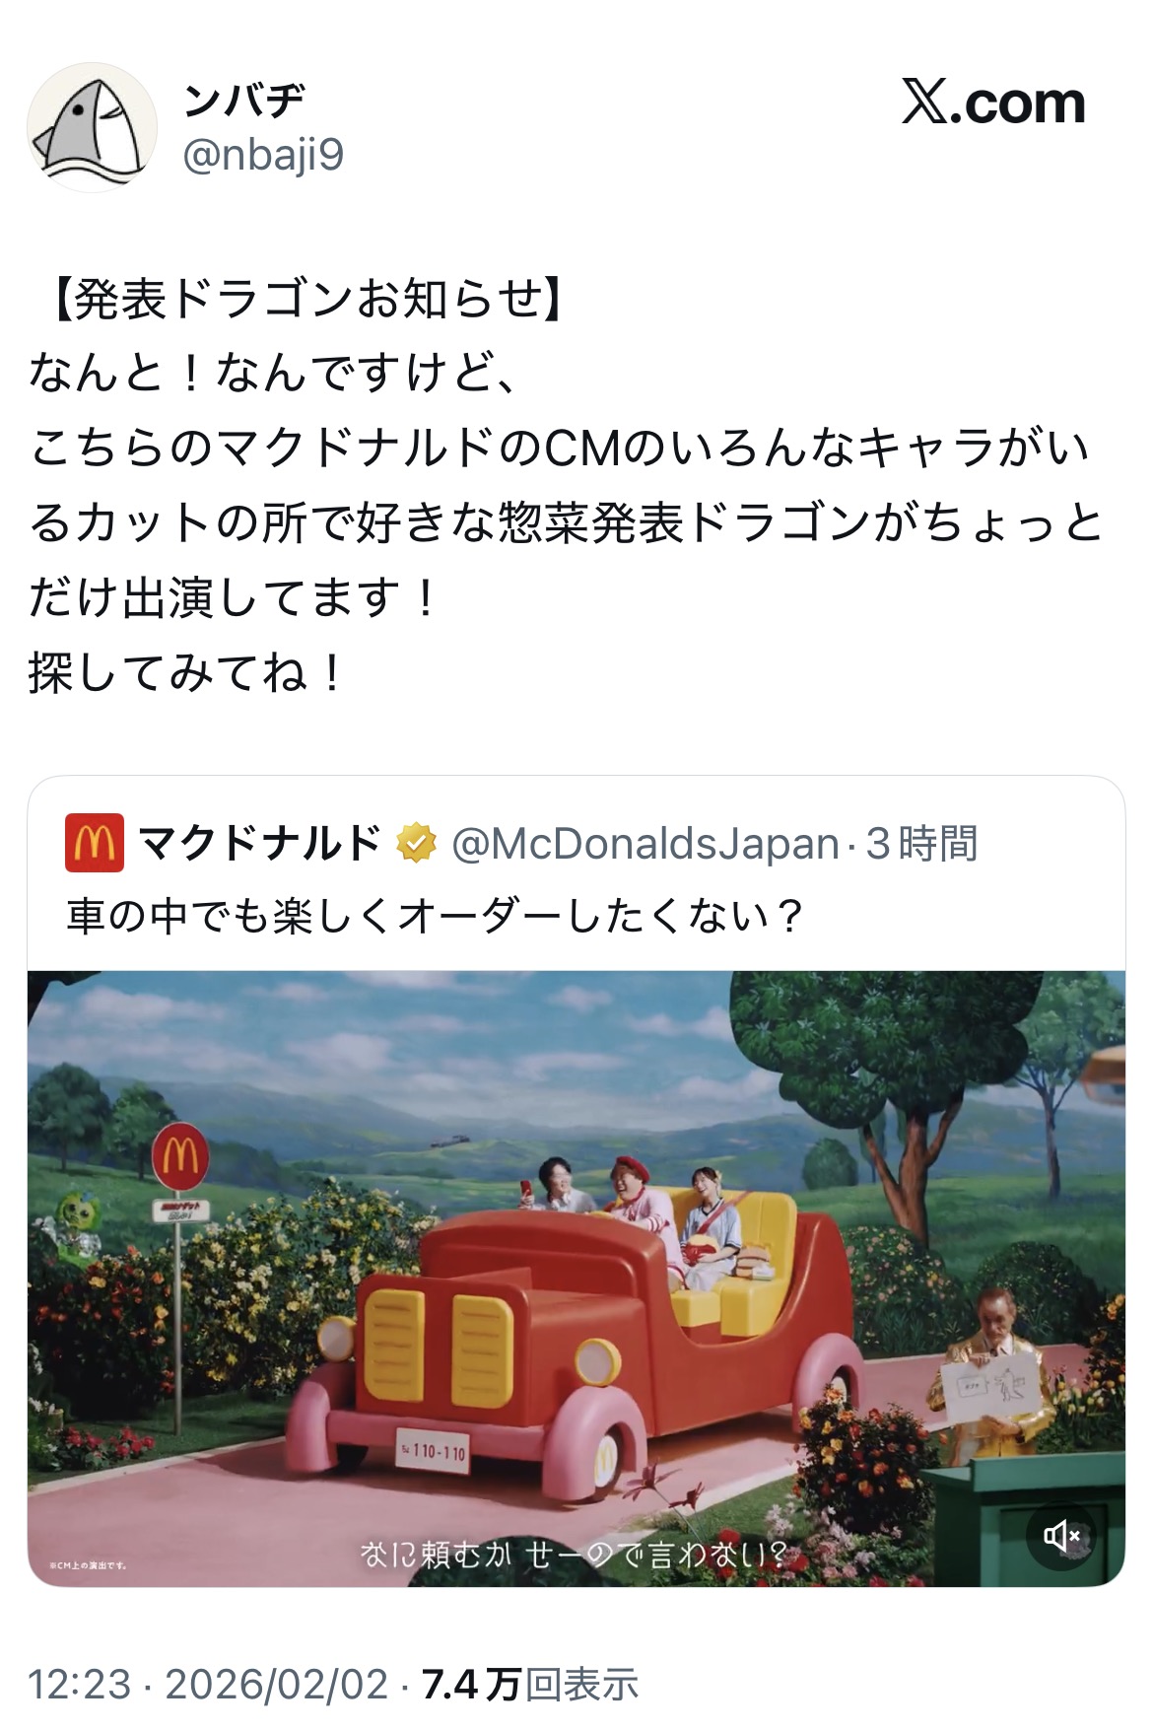Image resolution: width=1153 pixels, height=1730 pixels.
Task: Click the X.com logo
Action: pos(993,103)
